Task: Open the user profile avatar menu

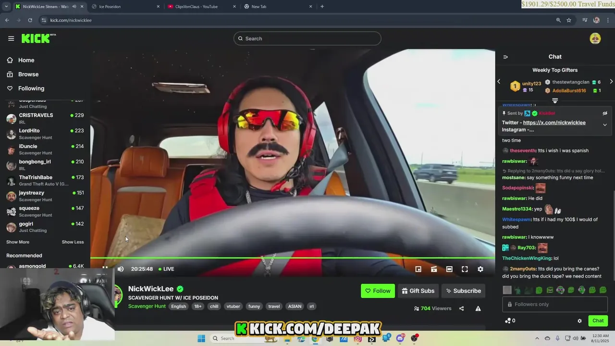Action: click(595, 38)
